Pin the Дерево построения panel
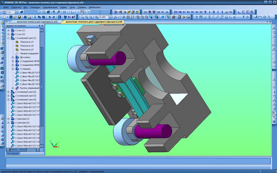277x173 pixels. point(39,26)
